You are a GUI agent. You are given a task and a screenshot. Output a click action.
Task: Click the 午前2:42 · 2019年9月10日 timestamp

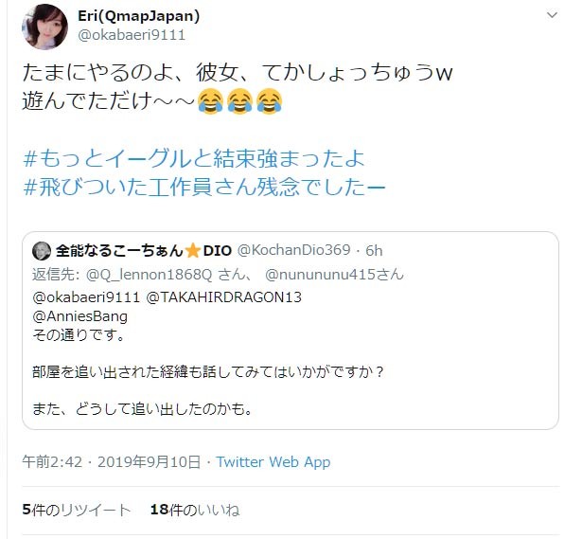111,462
